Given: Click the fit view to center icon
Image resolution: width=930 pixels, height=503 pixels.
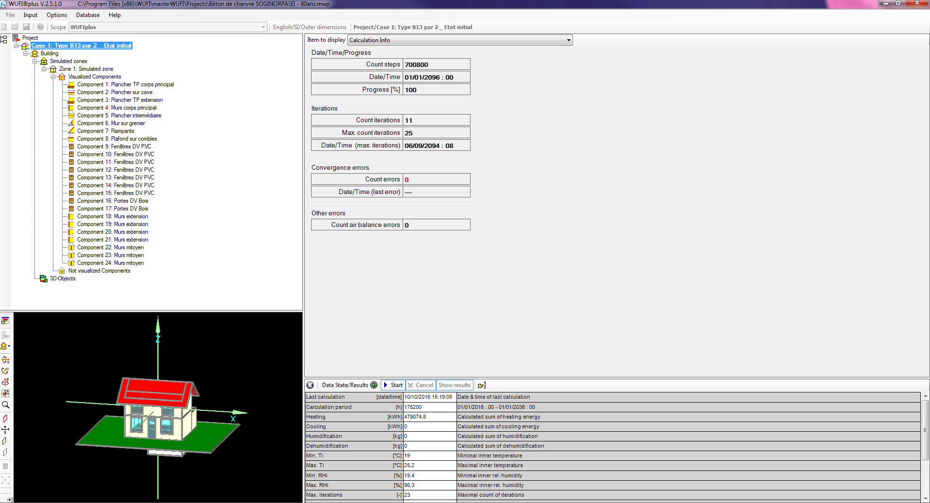Looking at the screenshot, I should (x=5, y=393).
